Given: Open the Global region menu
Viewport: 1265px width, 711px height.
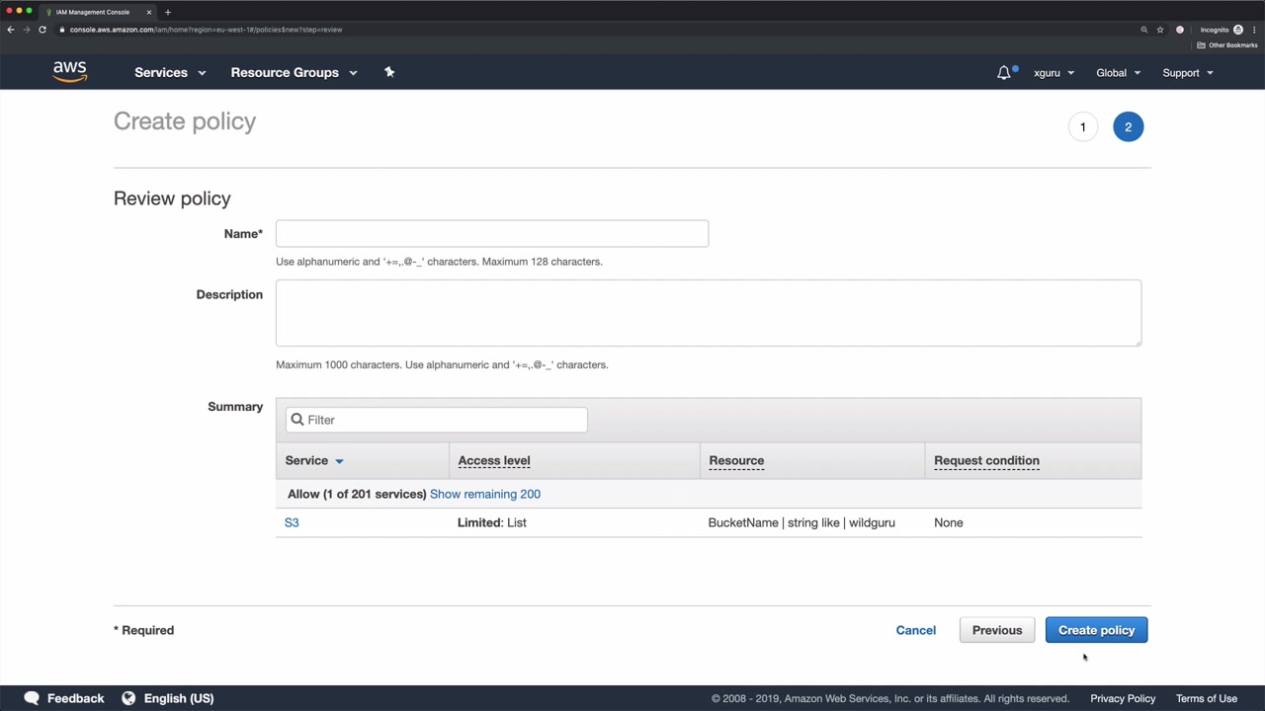Looking at the screenshot, I should (1118, 72).
